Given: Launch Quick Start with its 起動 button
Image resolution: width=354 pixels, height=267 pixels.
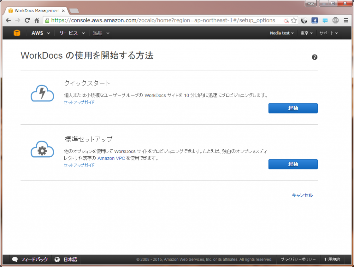Looking at the screenshot, I should [x=293, y=108].
